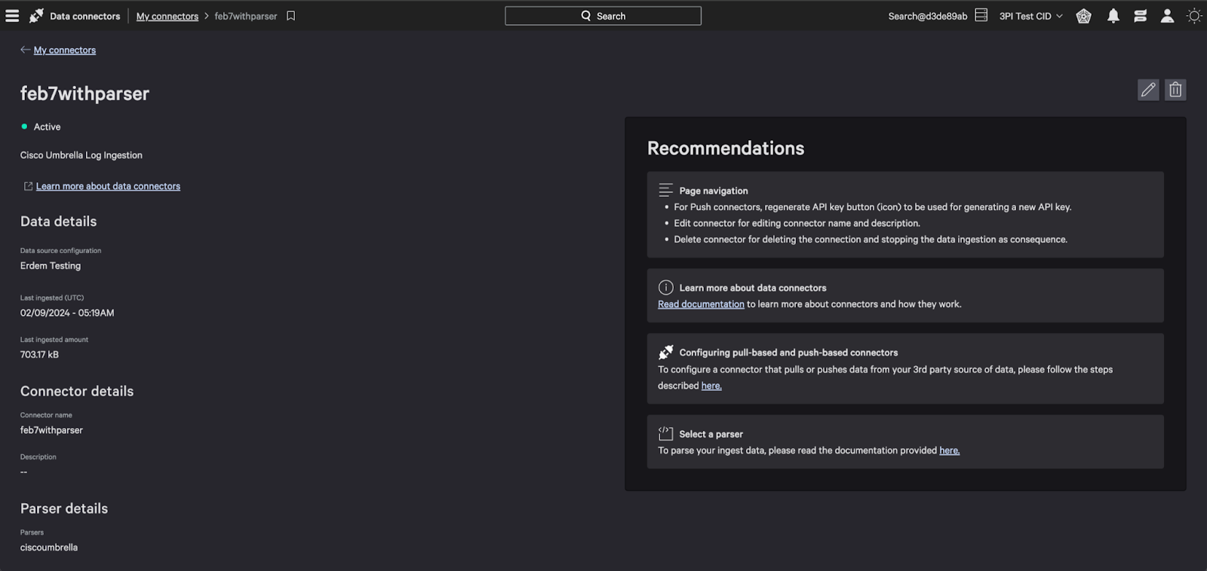
Task: Open the notifications bell
Action: [x=1113, y=16]
